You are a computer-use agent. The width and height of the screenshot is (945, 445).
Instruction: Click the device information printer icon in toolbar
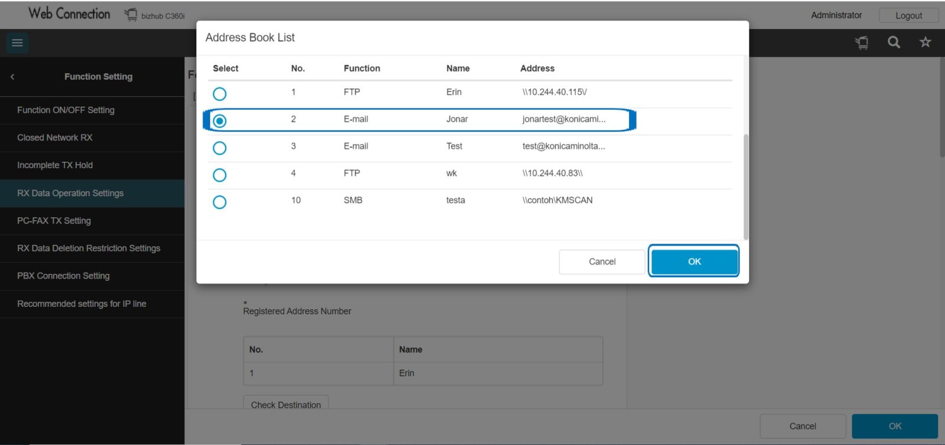pyautogui.click(x=862, y=42)
